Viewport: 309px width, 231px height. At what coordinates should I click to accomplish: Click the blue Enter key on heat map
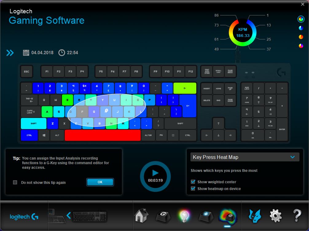pos(188,106)
